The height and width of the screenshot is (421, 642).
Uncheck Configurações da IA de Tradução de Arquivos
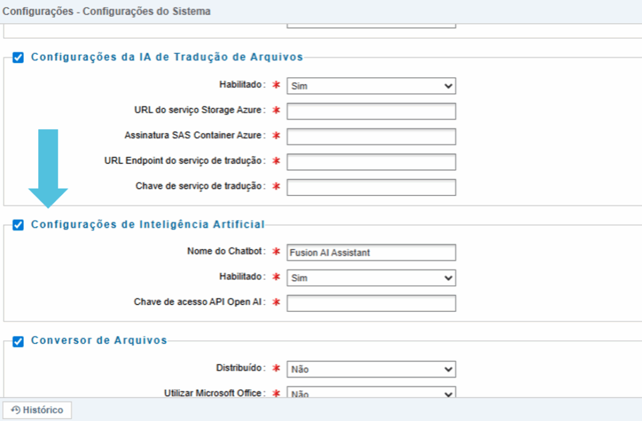click(18, 58)
